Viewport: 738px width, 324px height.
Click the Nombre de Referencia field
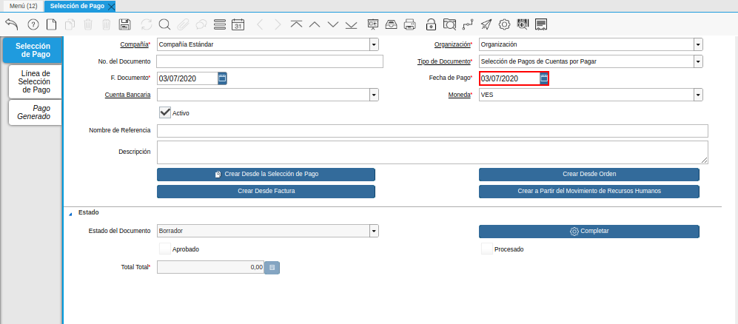click(x=432, y=131)
